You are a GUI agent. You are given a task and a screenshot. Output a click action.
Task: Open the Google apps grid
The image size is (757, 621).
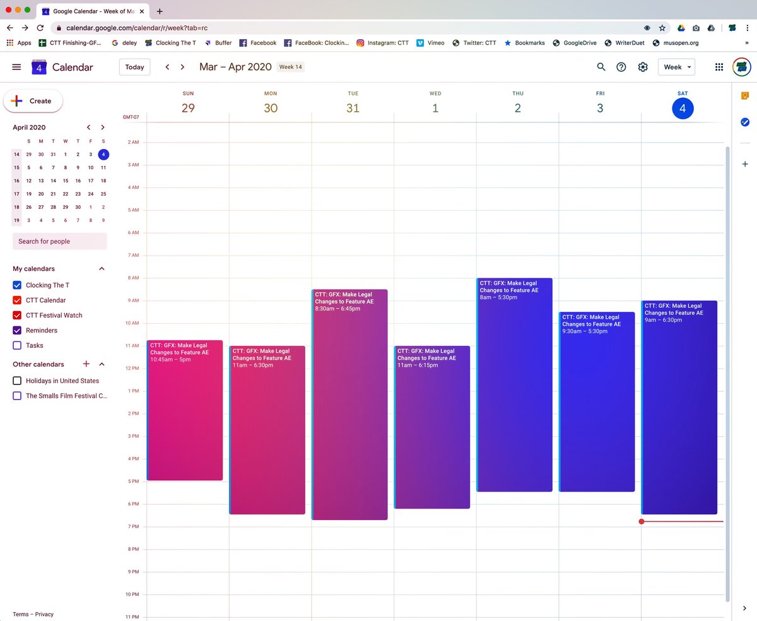pyautogui.click(x=719, y=67)
